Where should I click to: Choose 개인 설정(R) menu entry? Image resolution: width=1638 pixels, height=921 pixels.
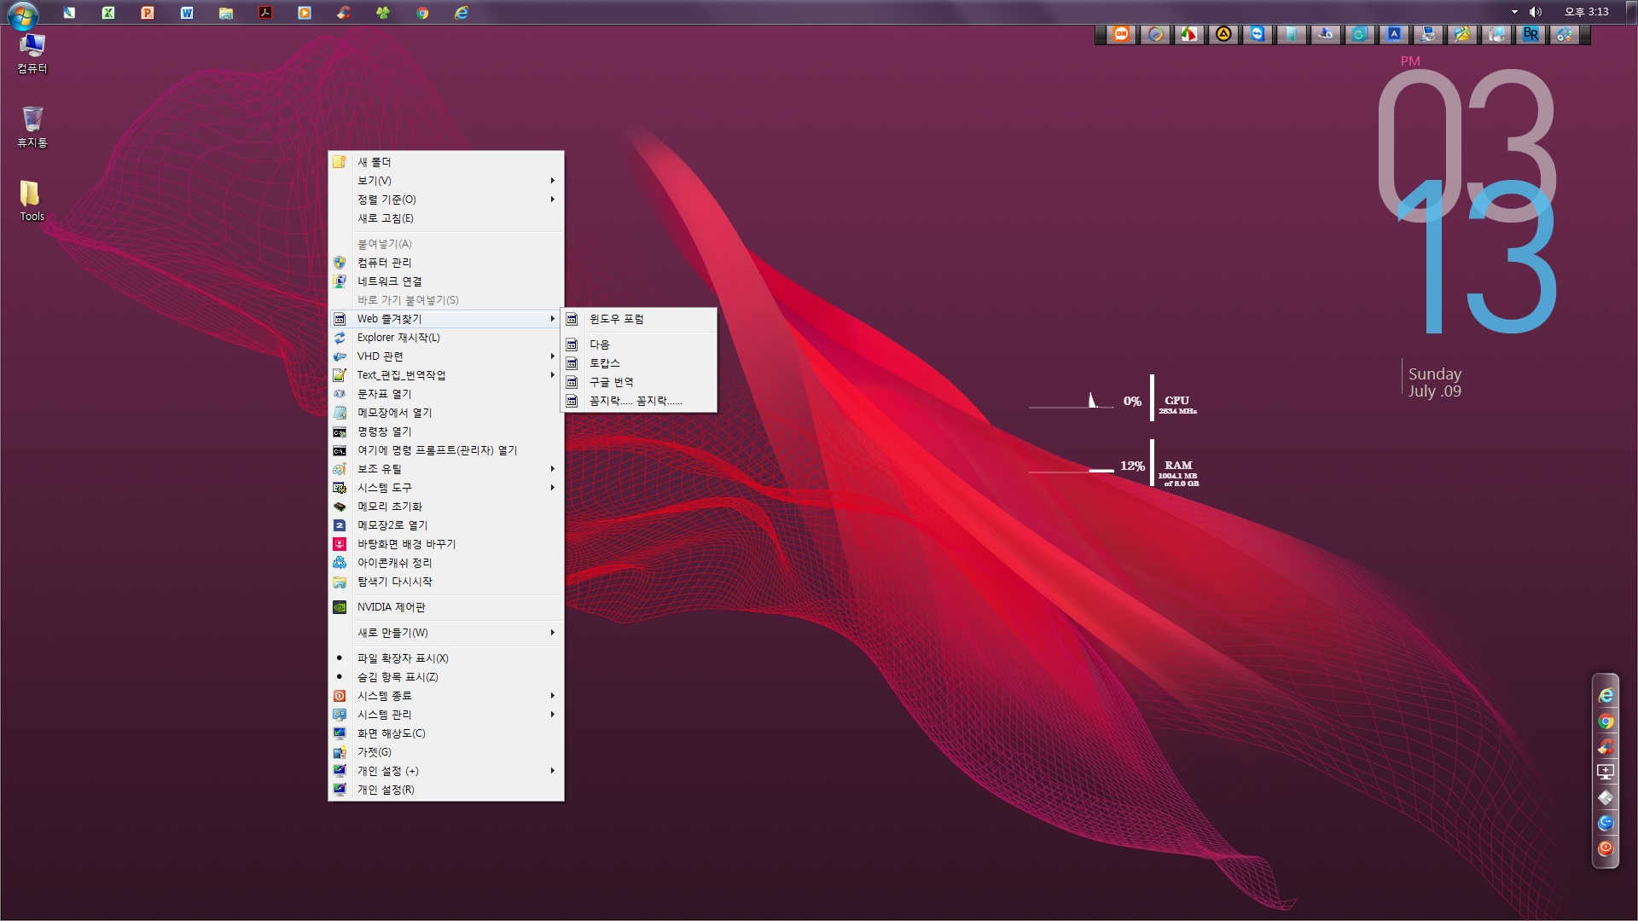446,790
